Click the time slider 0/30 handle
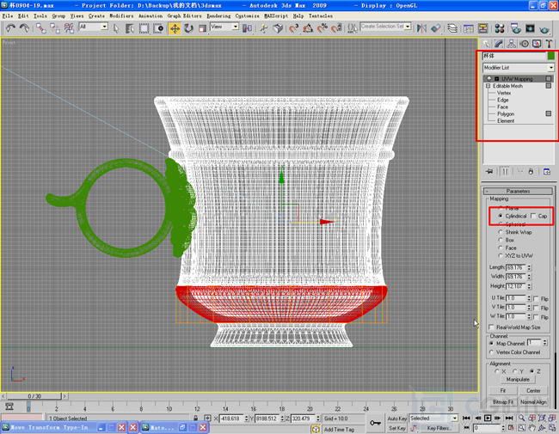The image size is (559, 434). 34,396
